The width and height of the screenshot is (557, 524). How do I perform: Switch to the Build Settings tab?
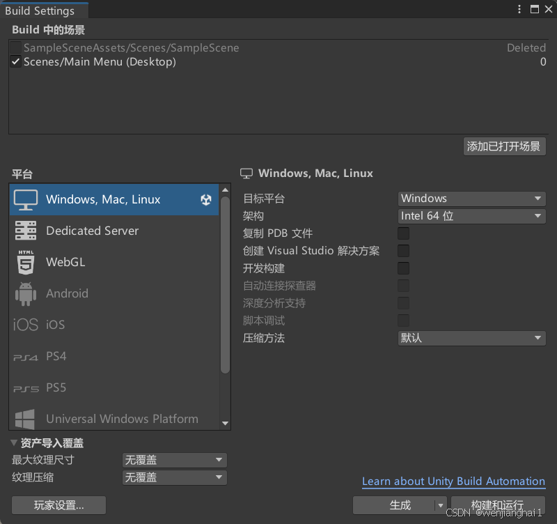pos(43,10)
